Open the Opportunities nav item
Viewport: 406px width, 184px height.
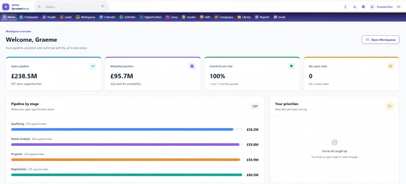(x=151, y=17)
